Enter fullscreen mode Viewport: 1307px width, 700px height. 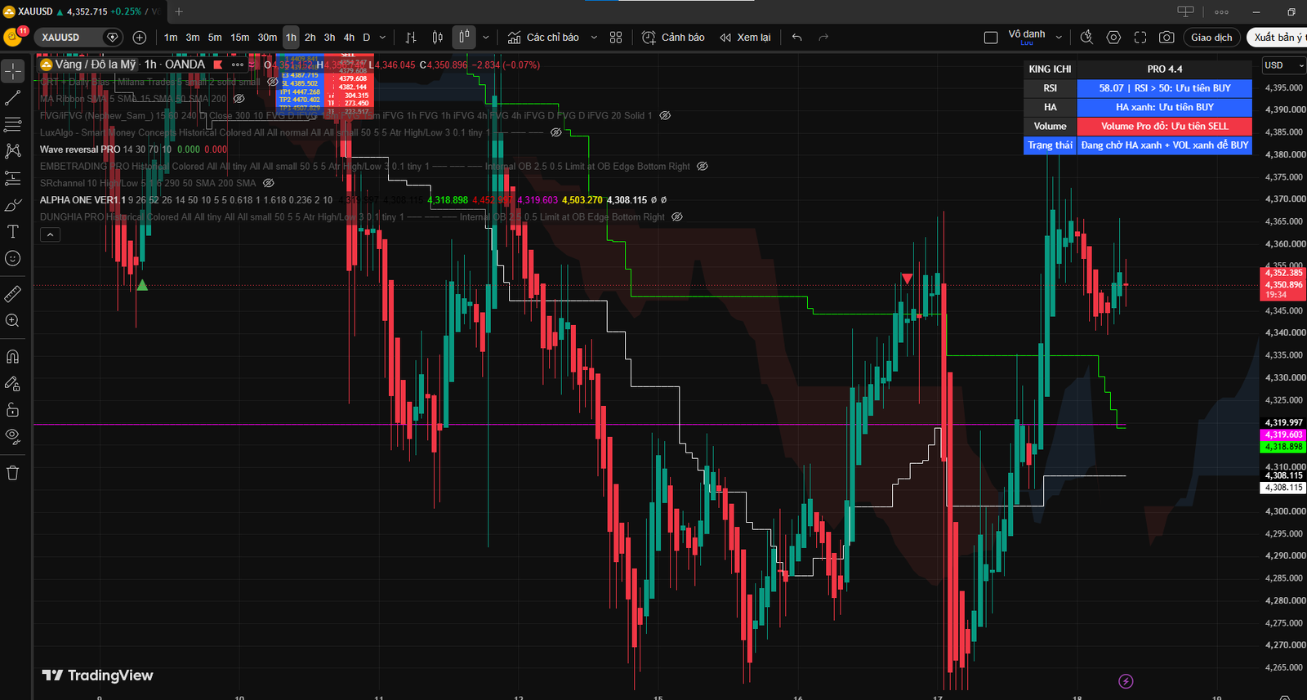point(1140,38)
